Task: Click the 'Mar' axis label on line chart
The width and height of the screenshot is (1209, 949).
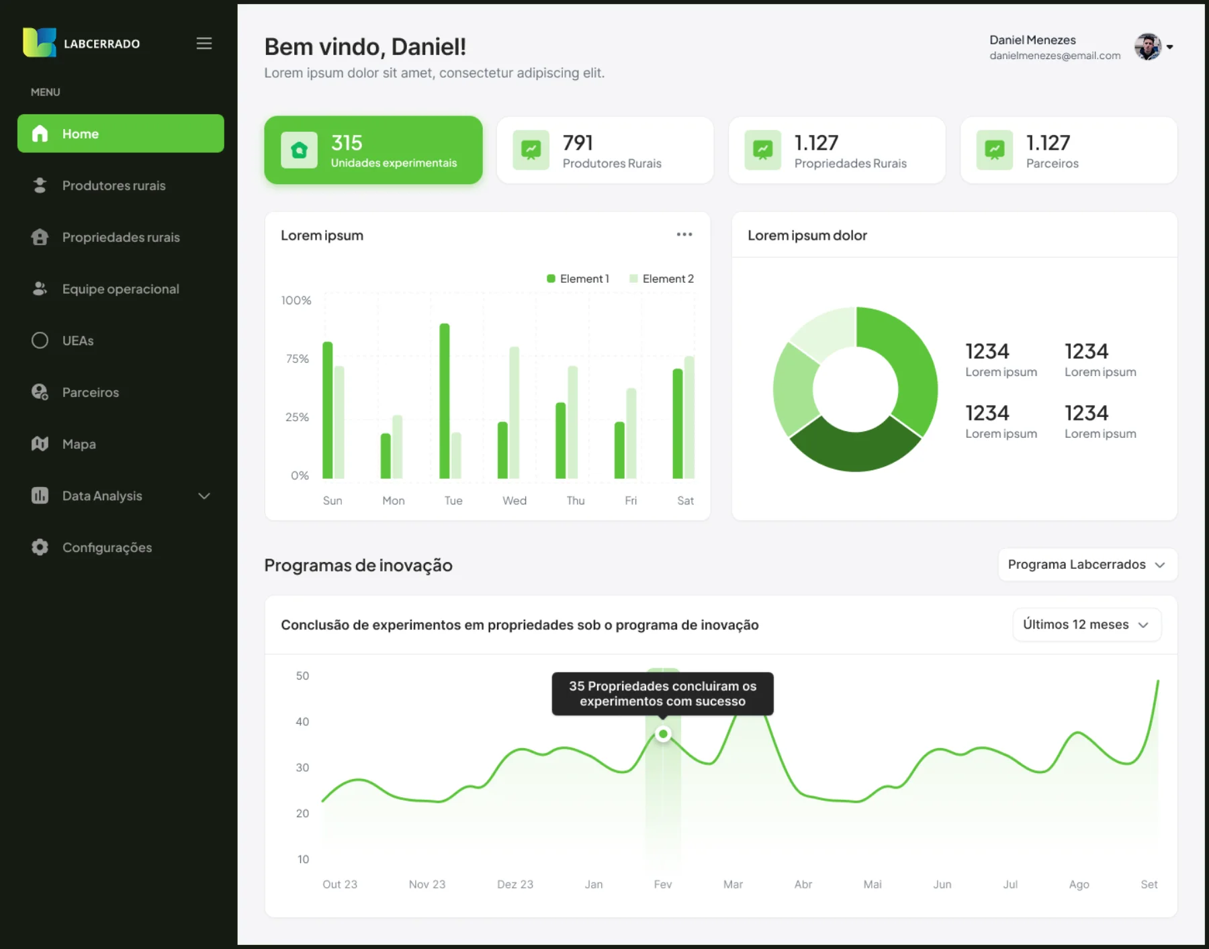Action: (x=733, y=885)
